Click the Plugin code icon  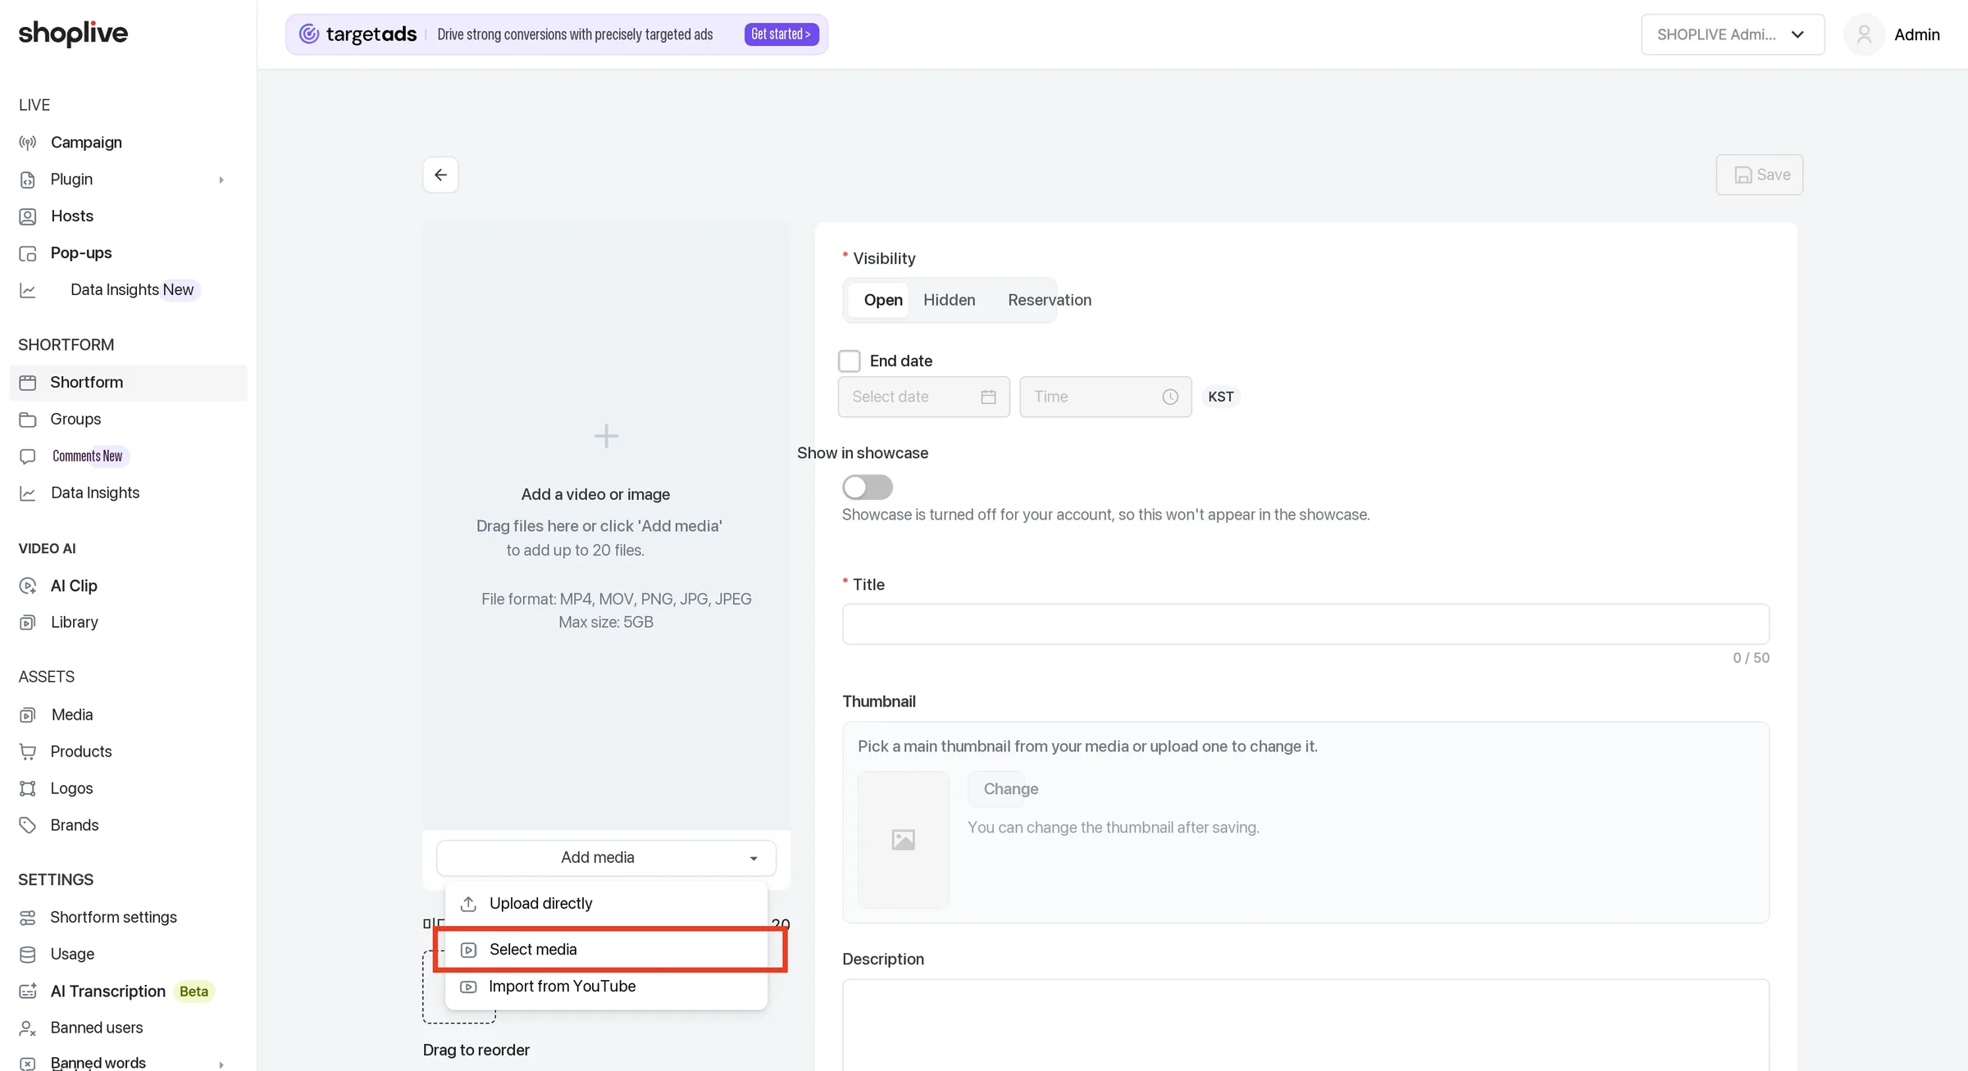click(28, 179)
